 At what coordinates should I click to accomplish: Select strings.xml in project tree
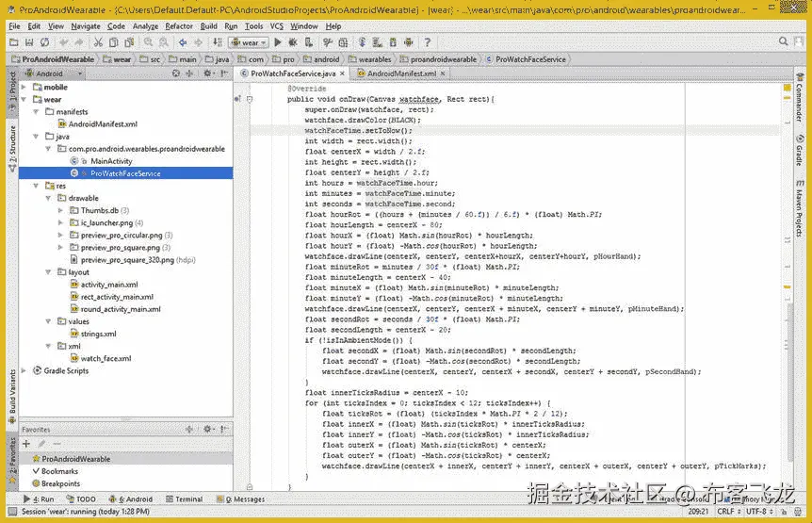98,334
